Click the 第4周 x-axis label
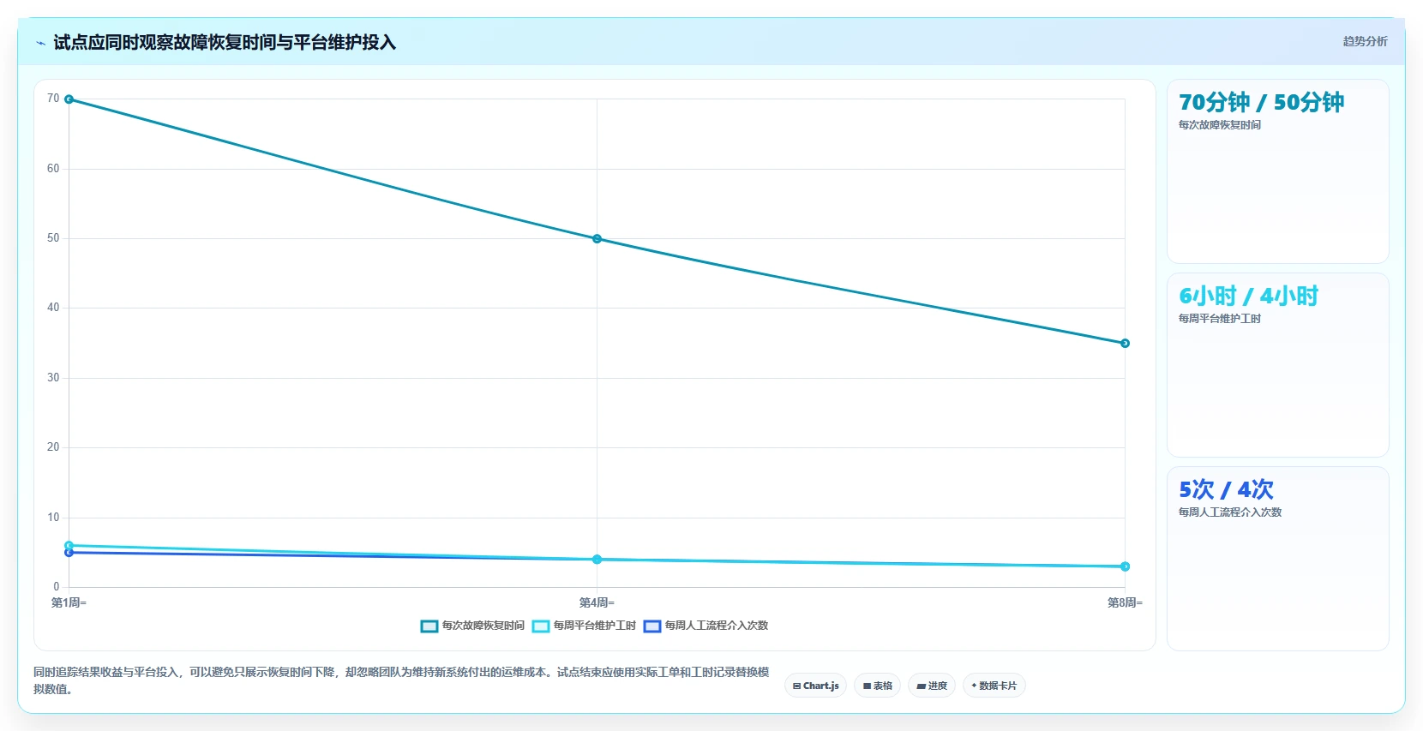This screenshot has width=1423, height=731. coord(597,603)
